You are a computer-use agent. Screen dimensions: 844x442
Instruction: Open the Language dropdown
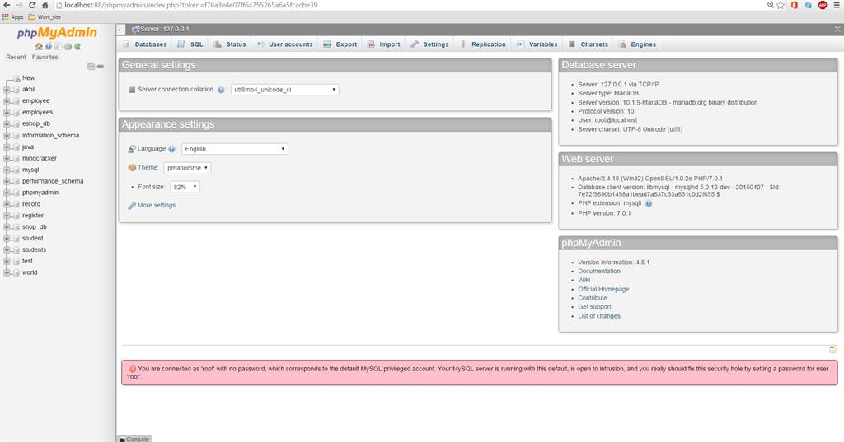235,149
